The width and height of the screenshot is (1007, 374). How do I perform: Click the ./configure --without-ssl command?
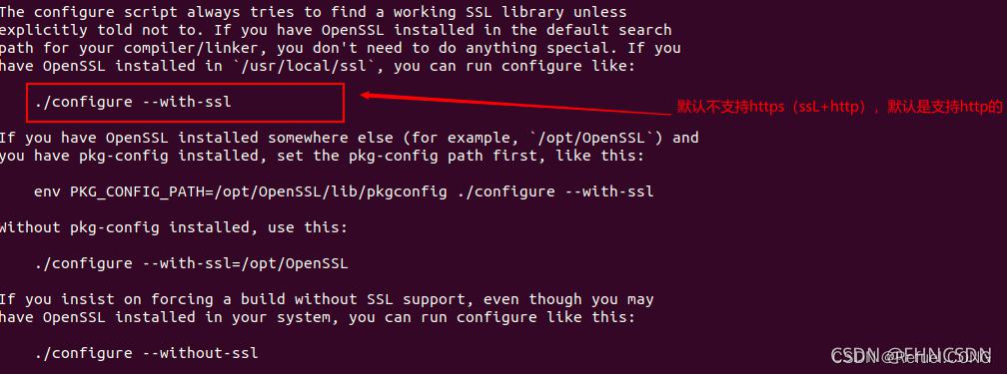(x=147, y=353)
